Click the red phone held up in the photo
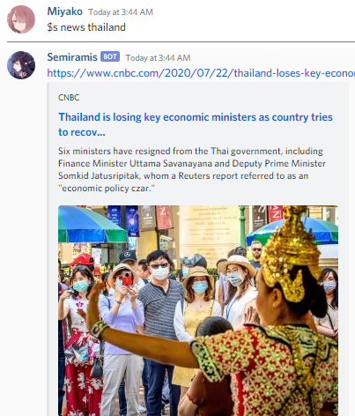The width and height of the screenshot is (355, 416). pyautogui.click(x=127, y=280)
